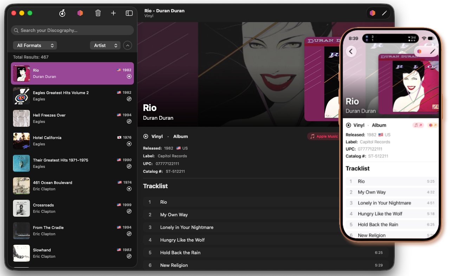Click the pink-orange hexagon icon in sidebar toolbar
453x276 pixels.
pyautogui.click(x=80, y=13)
